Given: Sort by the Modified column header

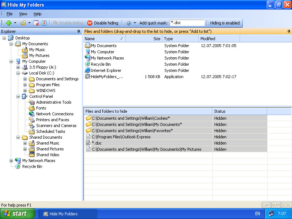Looking at the screenshot, I should 219,39.
